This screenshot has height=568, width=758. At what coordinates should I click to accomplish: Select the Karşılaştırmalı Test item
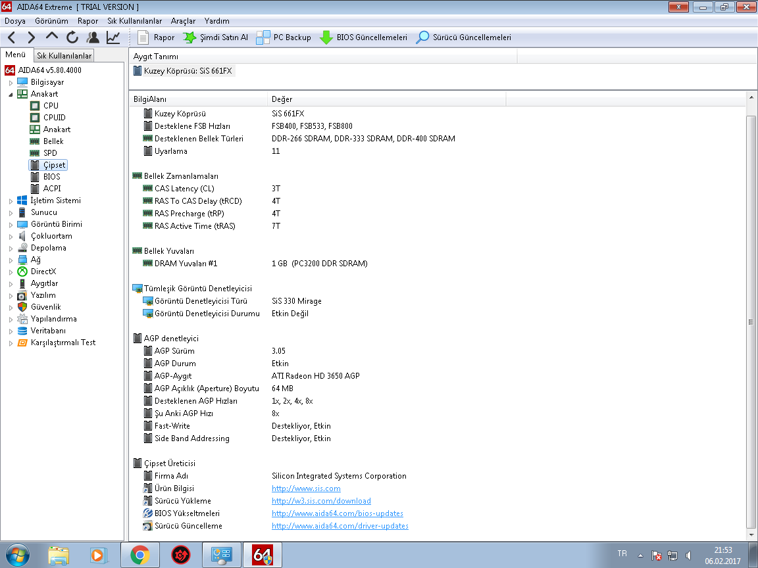coord(63,343)
